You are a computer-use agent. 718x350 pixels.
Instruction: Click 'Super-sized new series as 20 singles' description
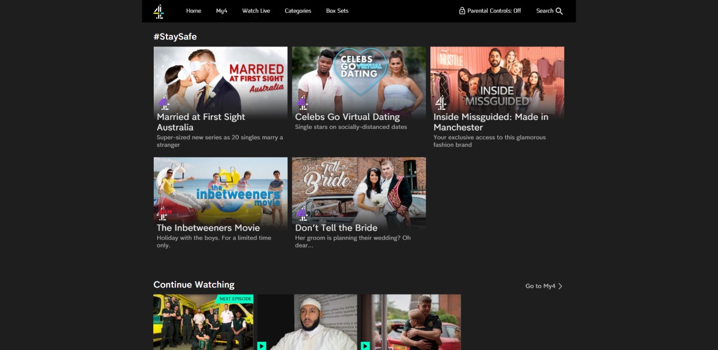point(220,141)
